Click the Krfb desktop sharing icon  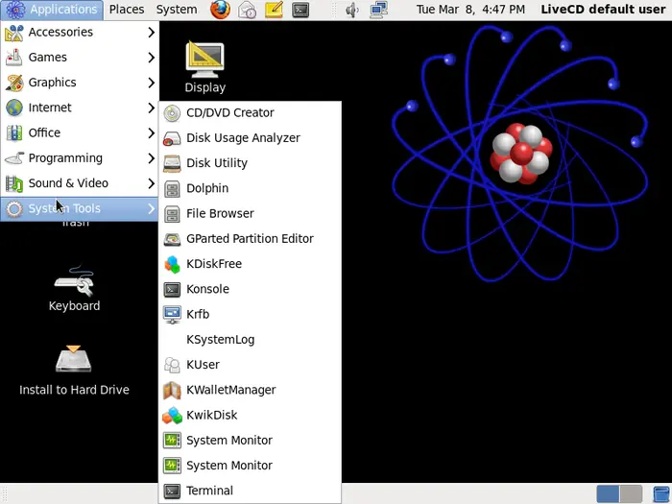(x=172, y=315)
